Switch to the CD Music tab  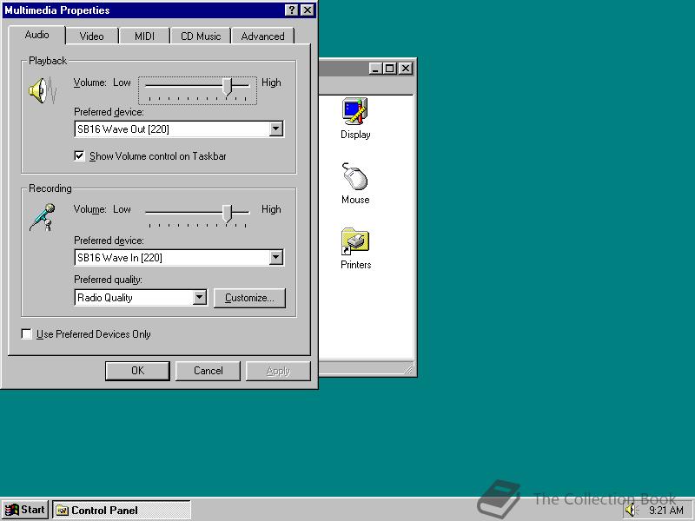pos(200,36)
